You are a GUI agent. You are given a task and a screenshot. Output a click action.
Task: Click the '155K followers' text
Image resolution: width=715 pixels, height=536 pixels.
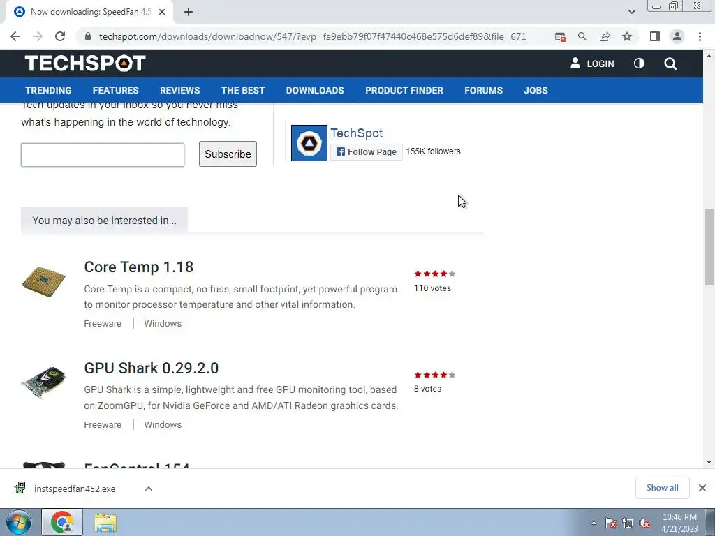pos(433,151)
